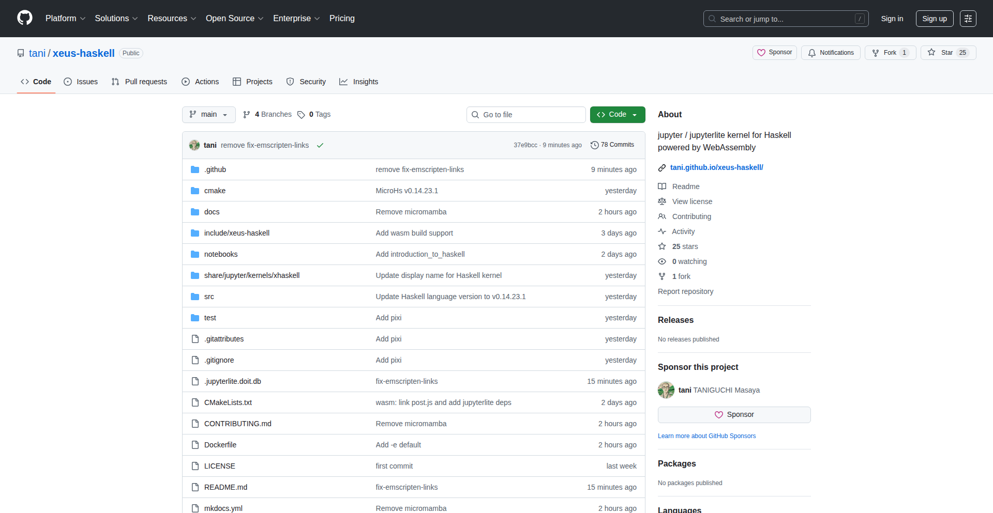This screenshot has height=513, width=993.
Task: Open the notebooks folder
Action: tap(221, 254)
